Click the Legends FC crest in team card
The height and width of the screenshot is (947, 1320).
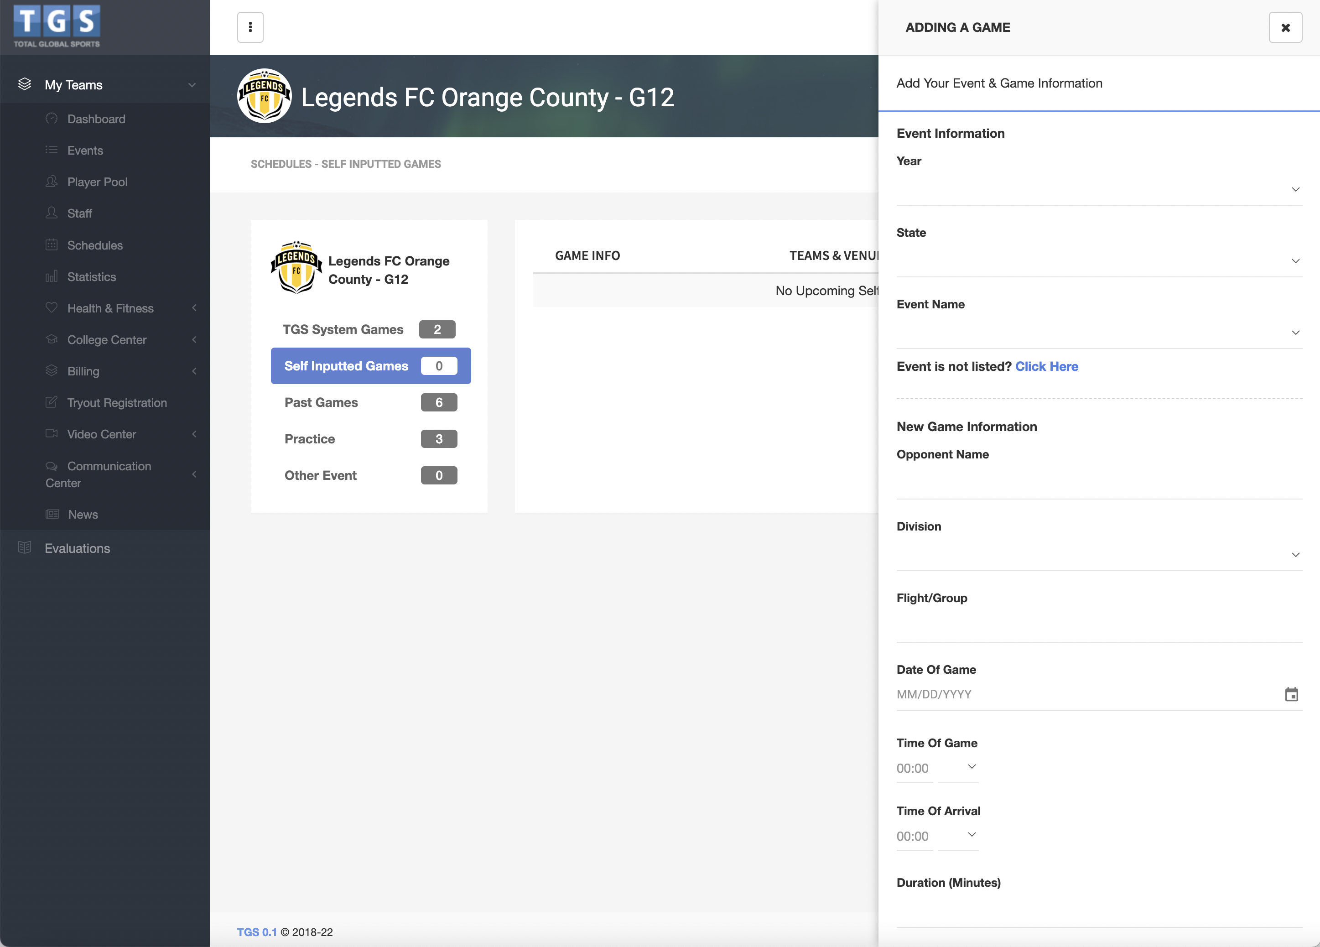296,268
